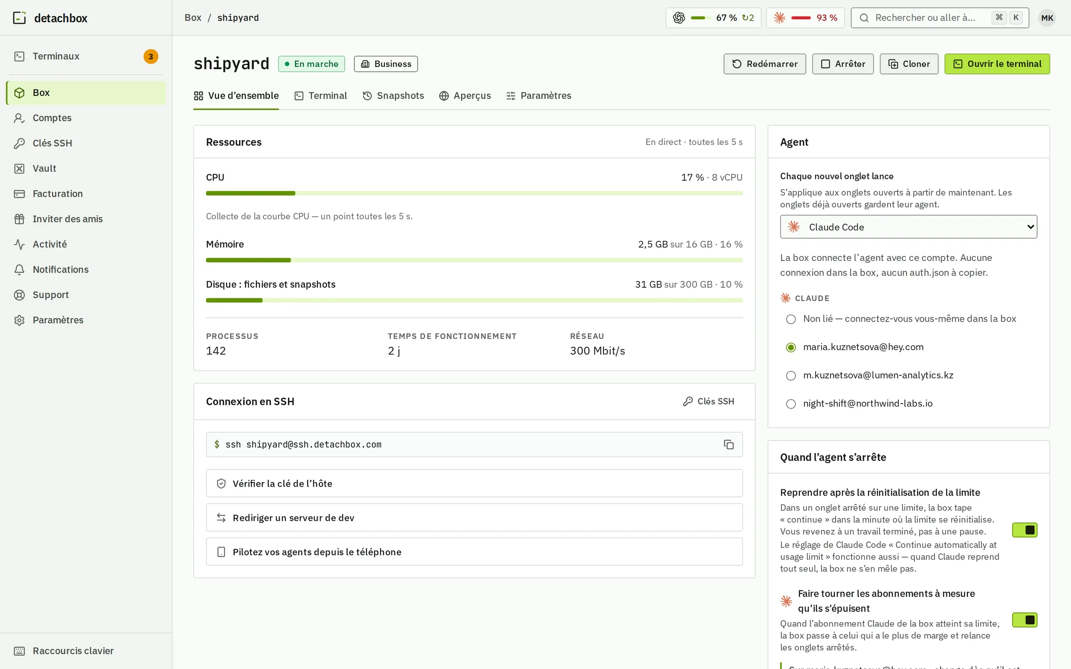Focus the Rechercher ou aller à search field
The width and height of the screenshot is (1071, 669).
coord(939,18)
